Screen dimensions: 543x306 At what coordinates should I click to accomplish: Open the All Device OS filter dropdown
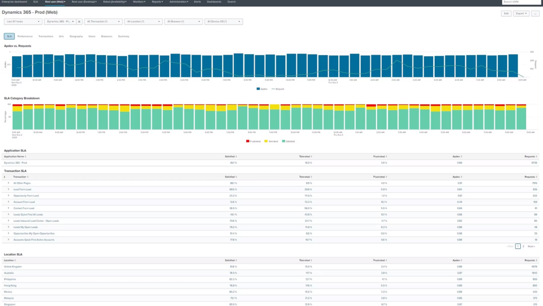coord(224,21)
